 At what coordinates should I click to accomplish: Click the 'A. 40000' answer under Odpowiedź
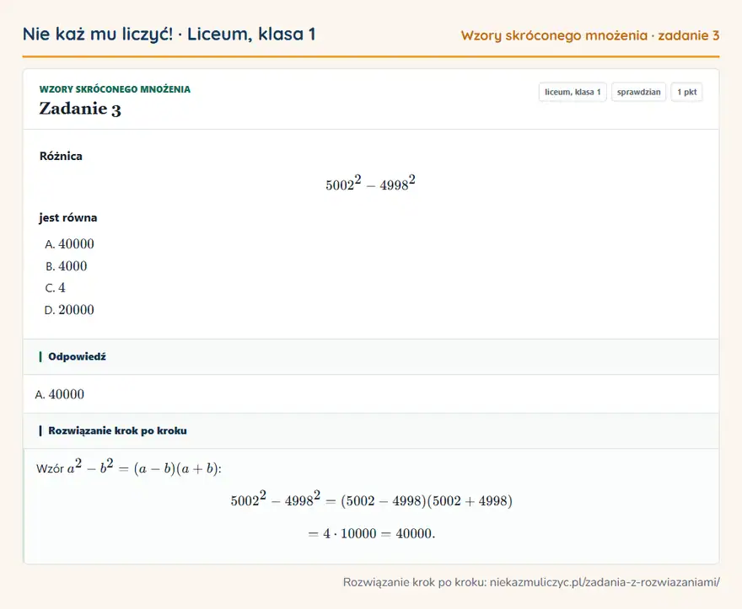click(60, 394)
